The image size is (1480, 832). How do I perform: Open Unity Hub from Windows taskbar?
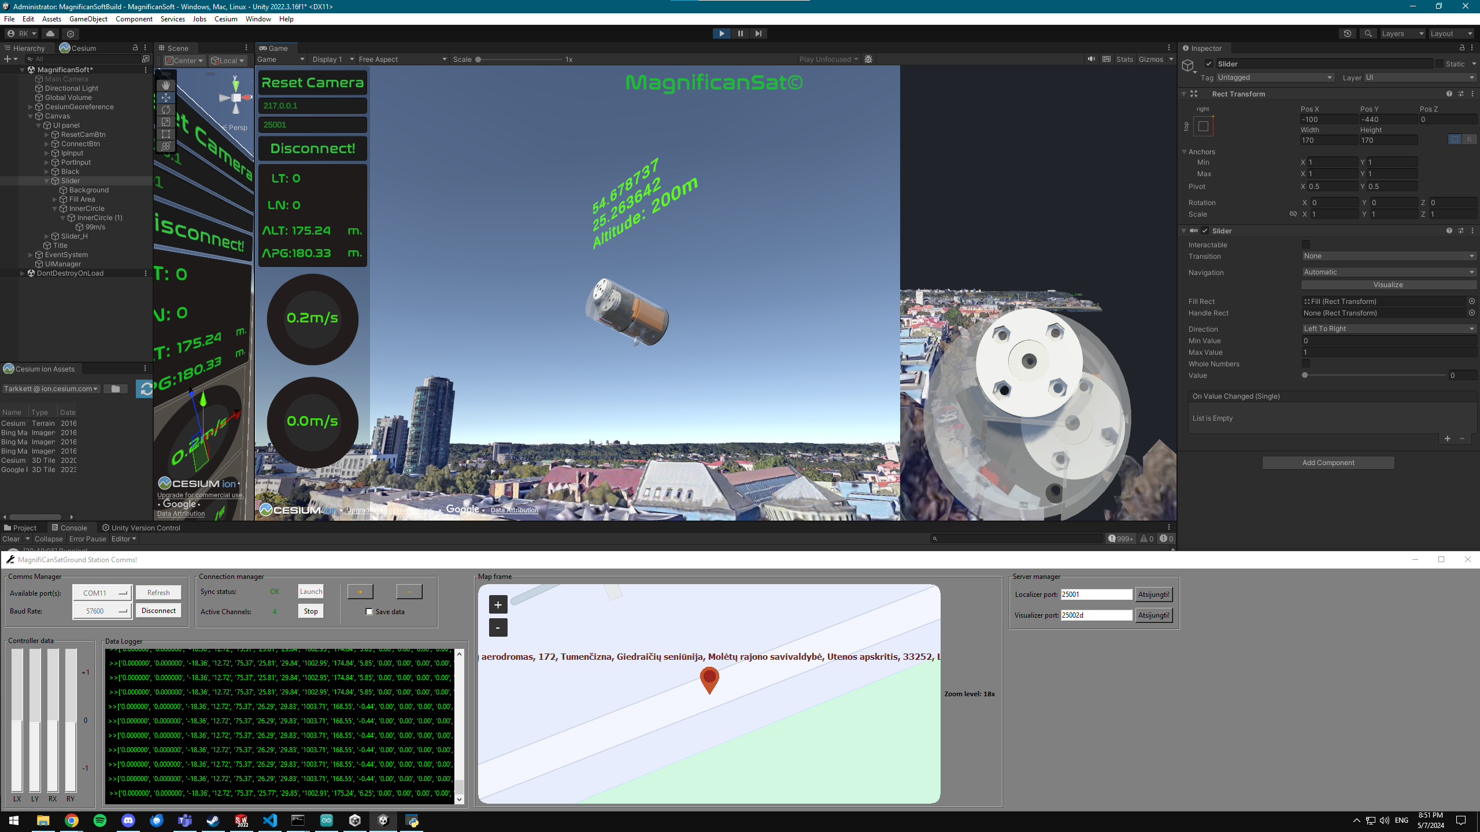(355, 820)
